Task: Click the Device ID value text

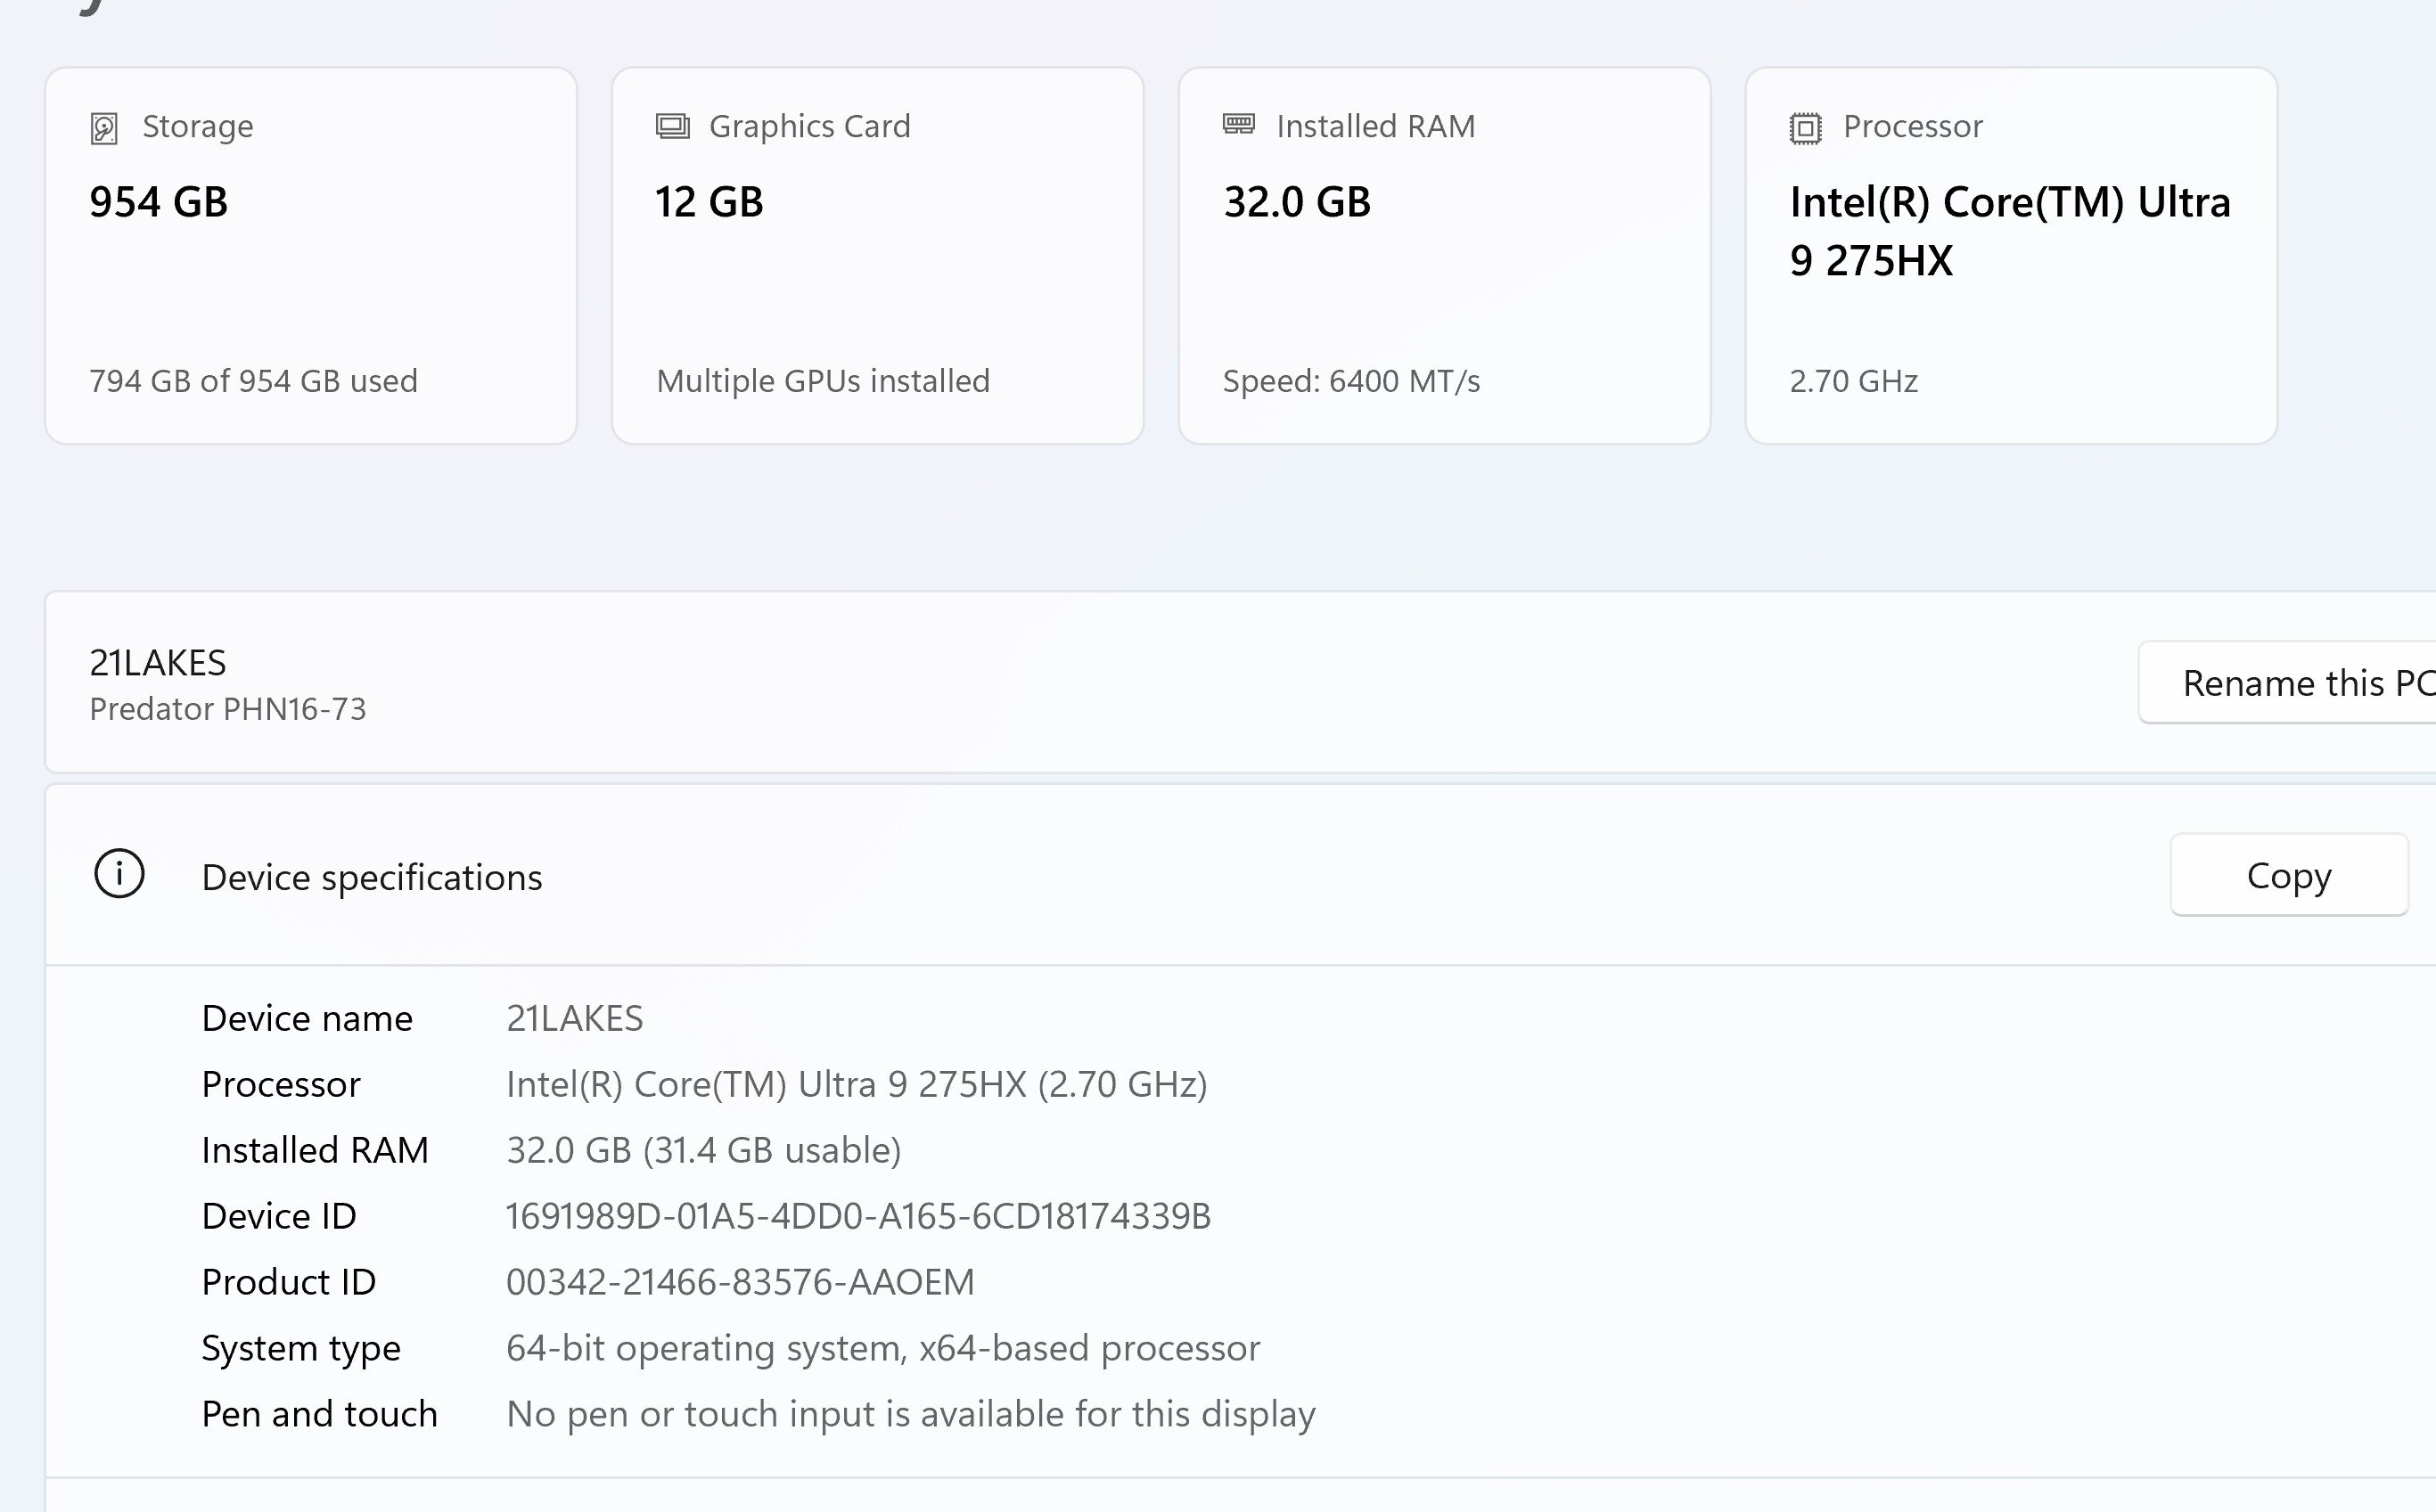Action: pos(857,1216)
